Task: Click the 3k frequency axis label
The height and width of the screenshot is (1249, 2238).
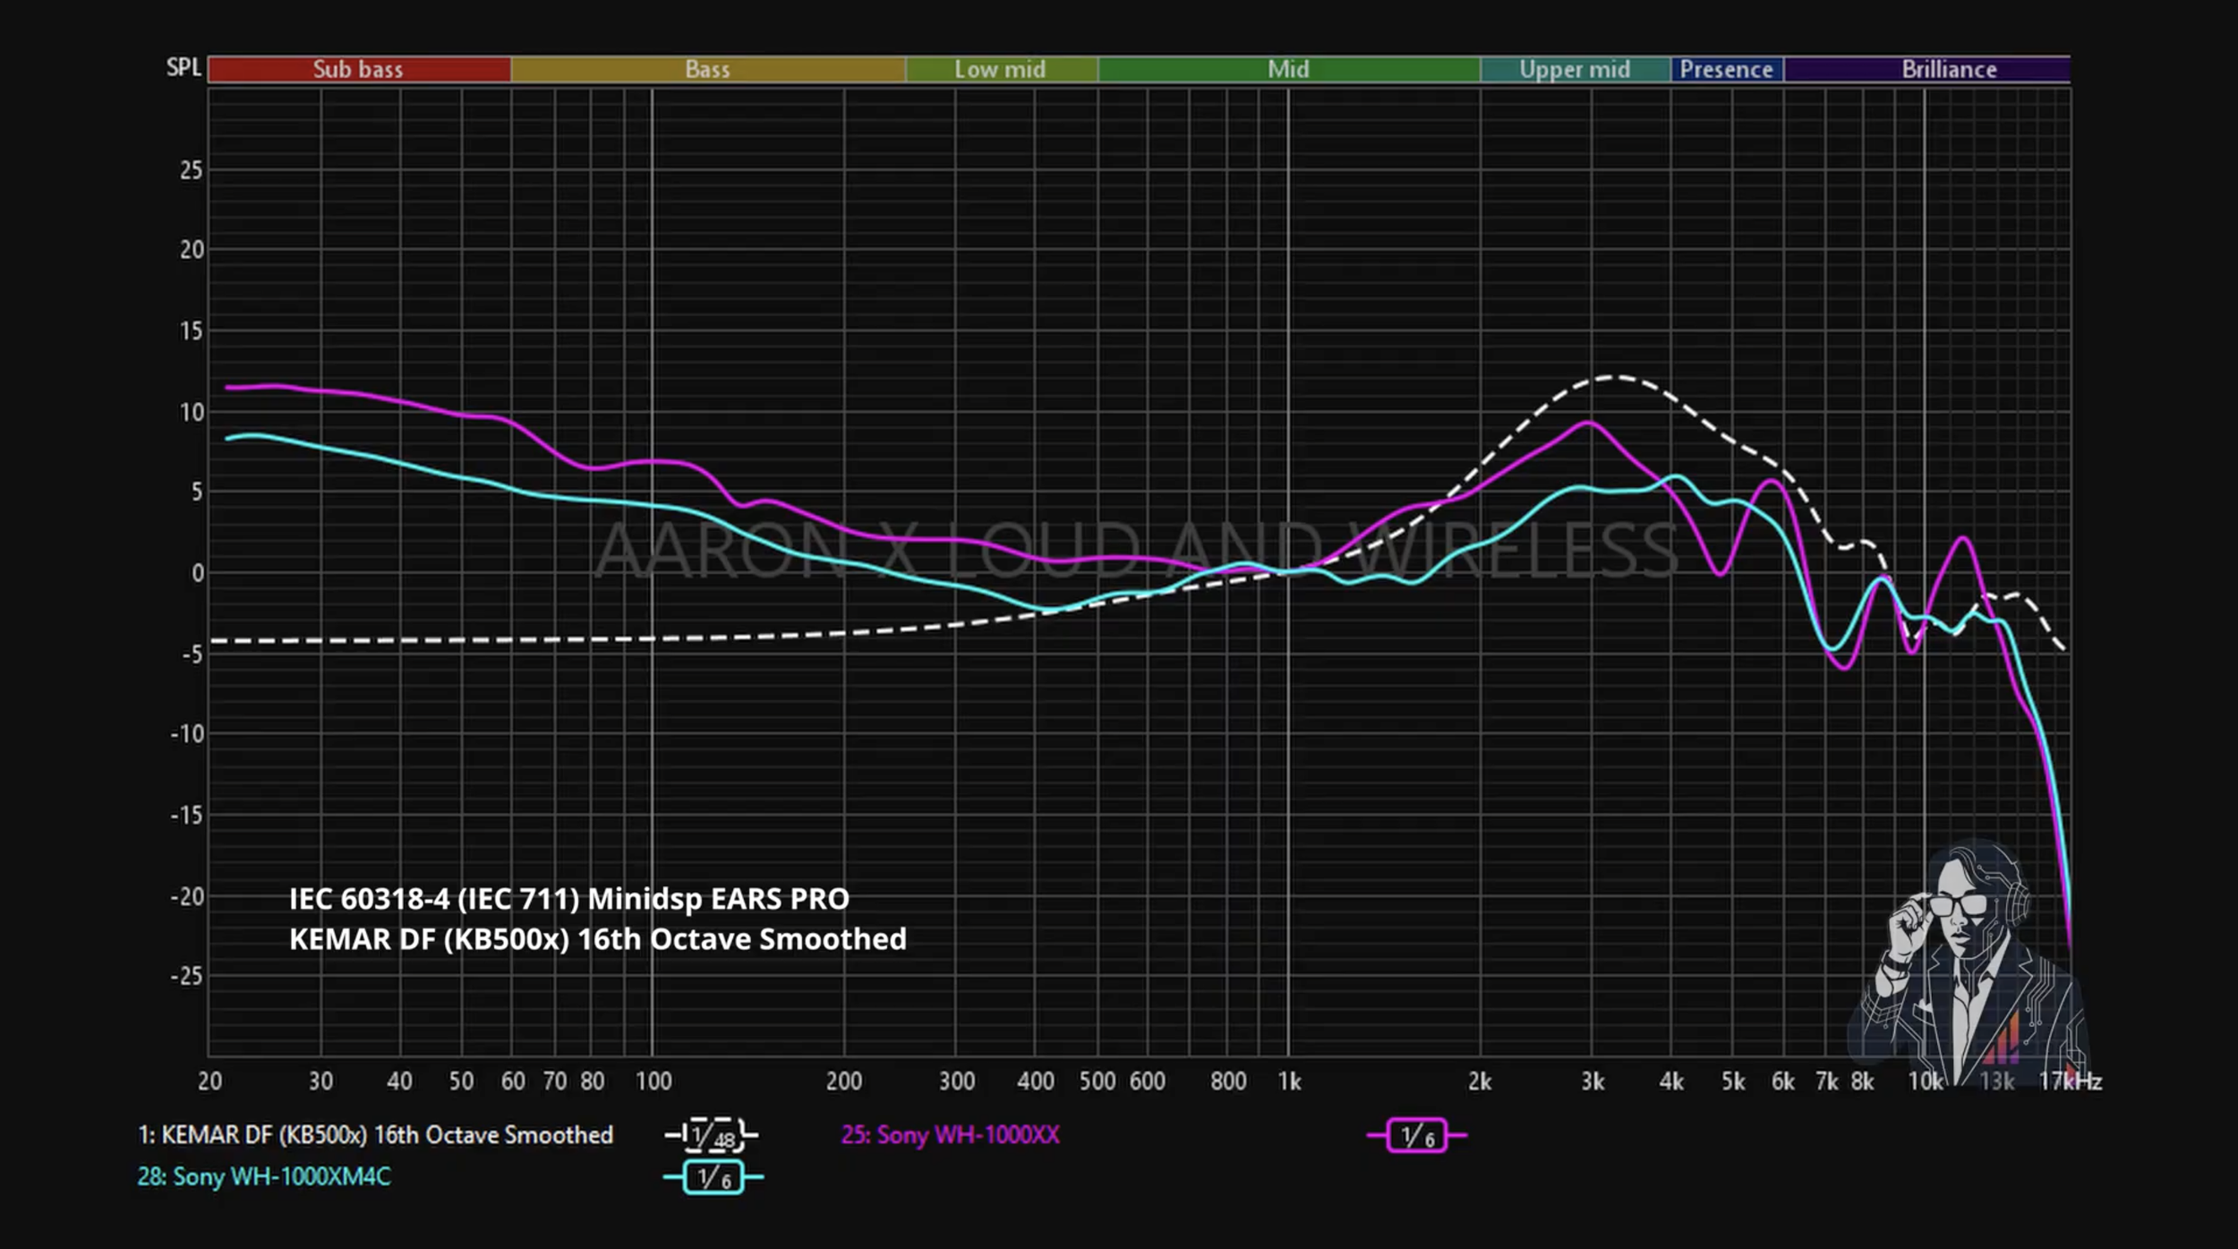Action: click(x=1593, y=1082)
